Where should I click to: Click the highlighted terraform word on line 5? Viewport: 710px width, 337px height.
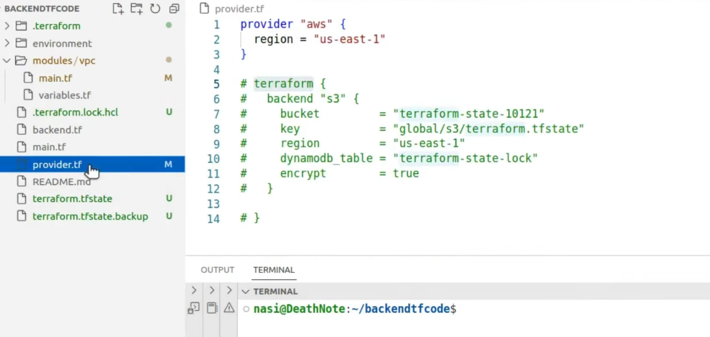(283, 84)
